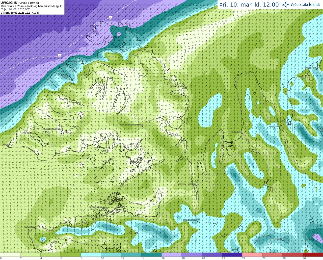Click the 24–26 m/s pink swatch
This screenshot has height=260, width=323.
pos(252,255)
